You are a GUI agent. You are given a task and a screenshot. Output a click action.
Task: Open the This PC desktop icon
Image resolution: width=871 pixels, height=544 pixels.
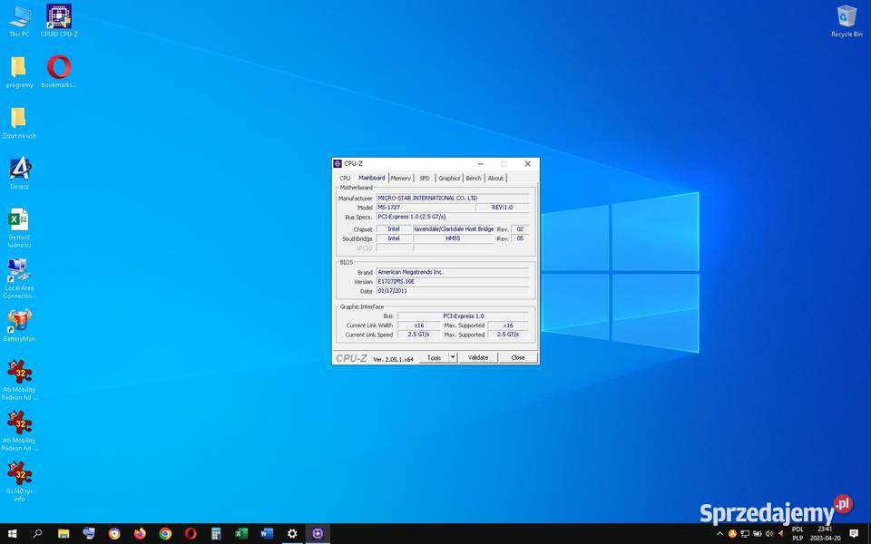tap(19, 21)
